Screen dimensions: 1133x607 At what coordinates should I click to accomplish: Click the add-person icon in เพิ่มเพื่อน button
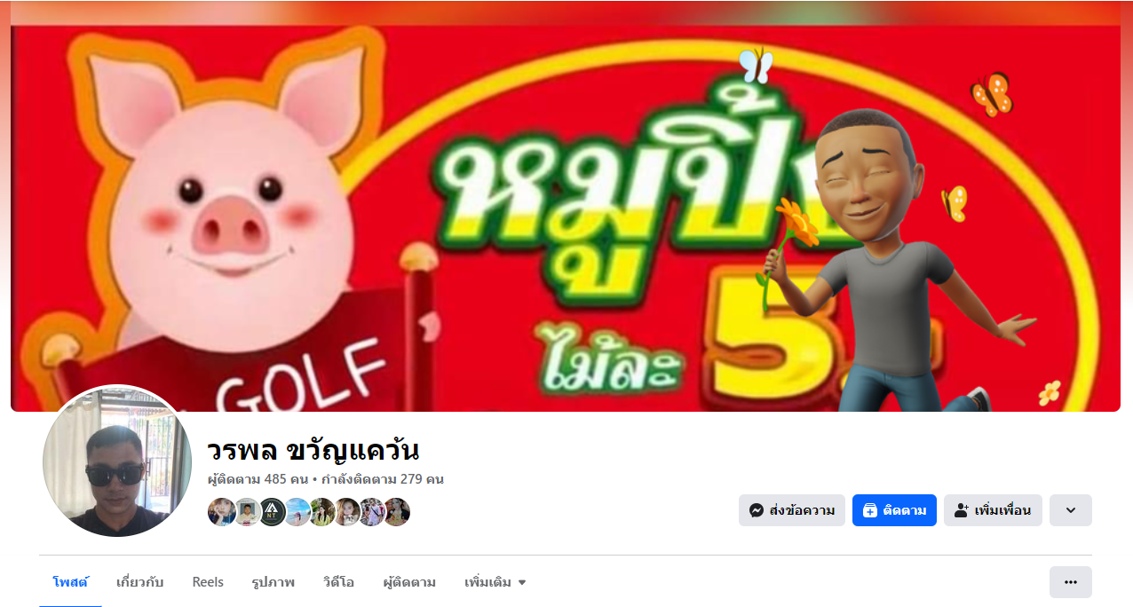(x=961, y=510)
